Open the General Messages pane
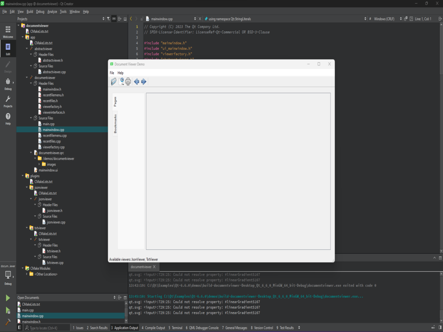This screenshot has height=332, width=443. click(x=234, y=328)
